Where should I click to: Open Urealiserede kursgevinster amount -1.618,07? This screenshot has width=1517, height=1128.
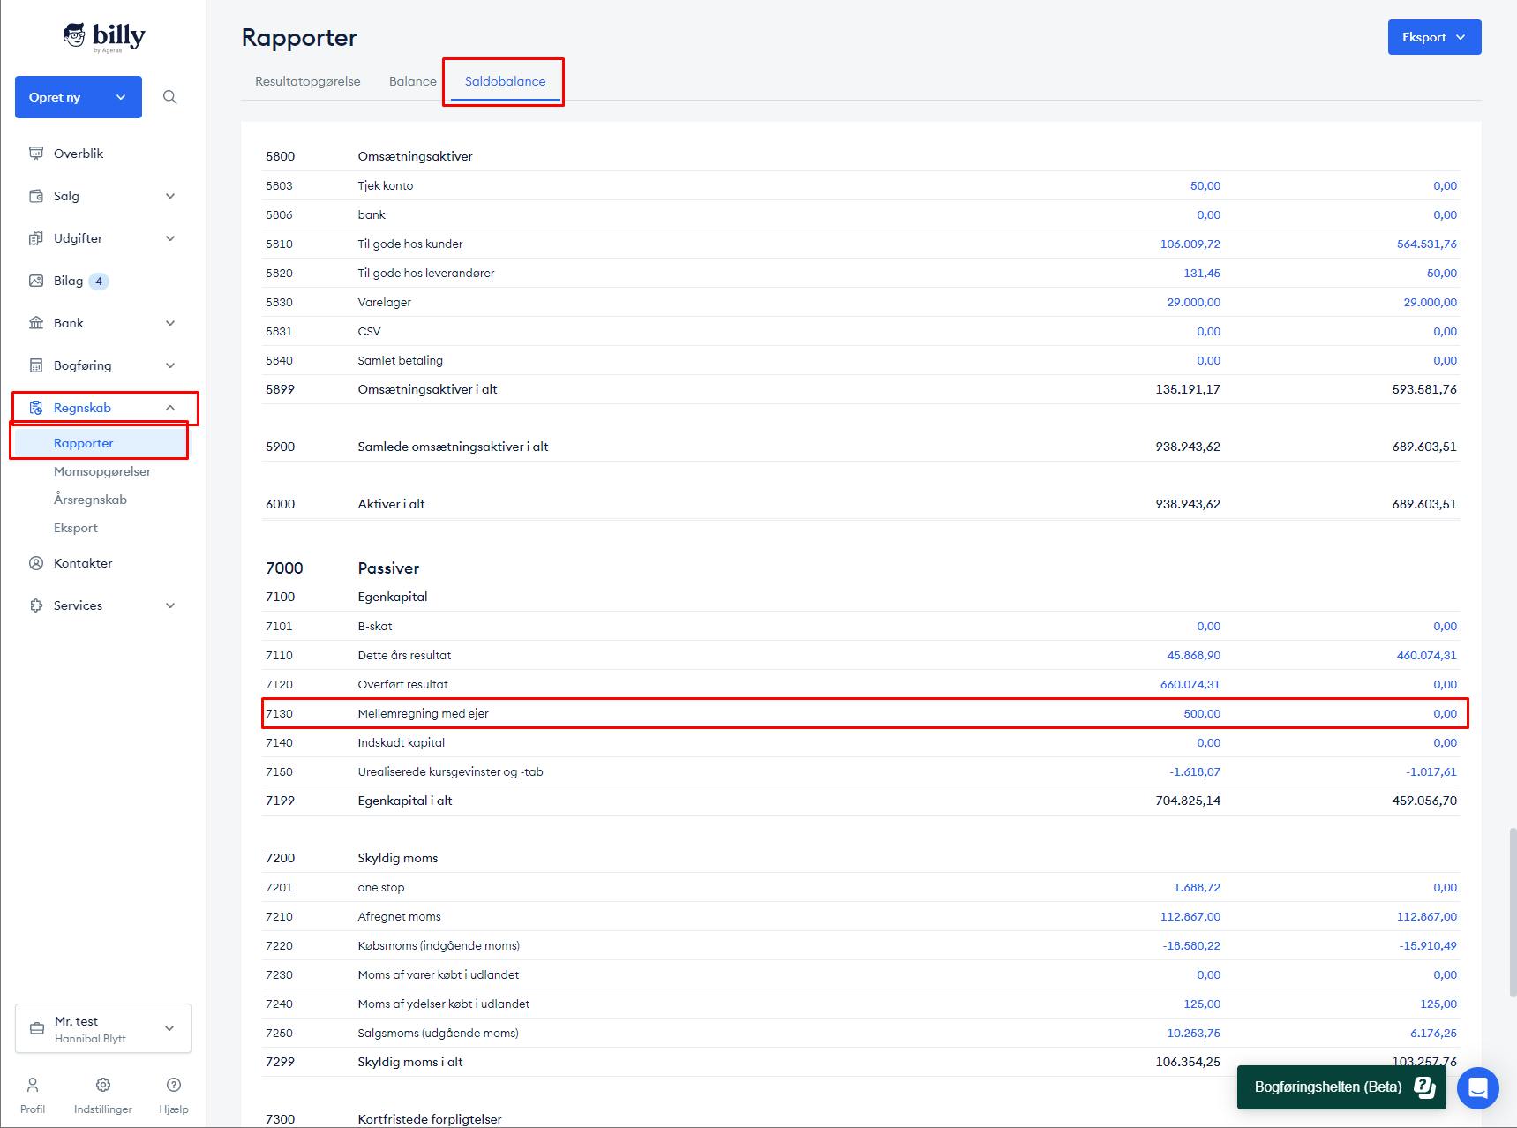click(1195, 771)
